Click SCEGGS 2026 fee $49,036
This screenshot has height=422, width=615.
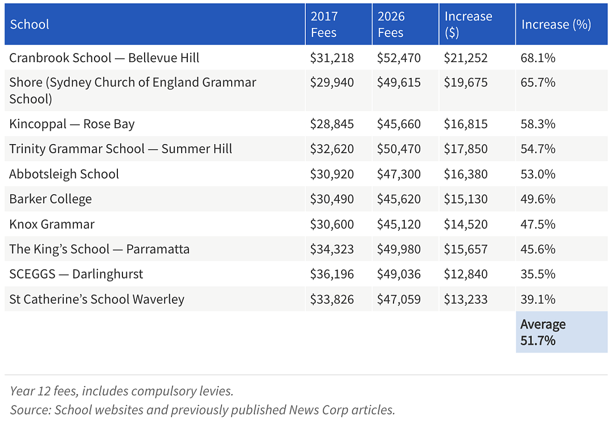pyautogui.click(x=399, y=274)
